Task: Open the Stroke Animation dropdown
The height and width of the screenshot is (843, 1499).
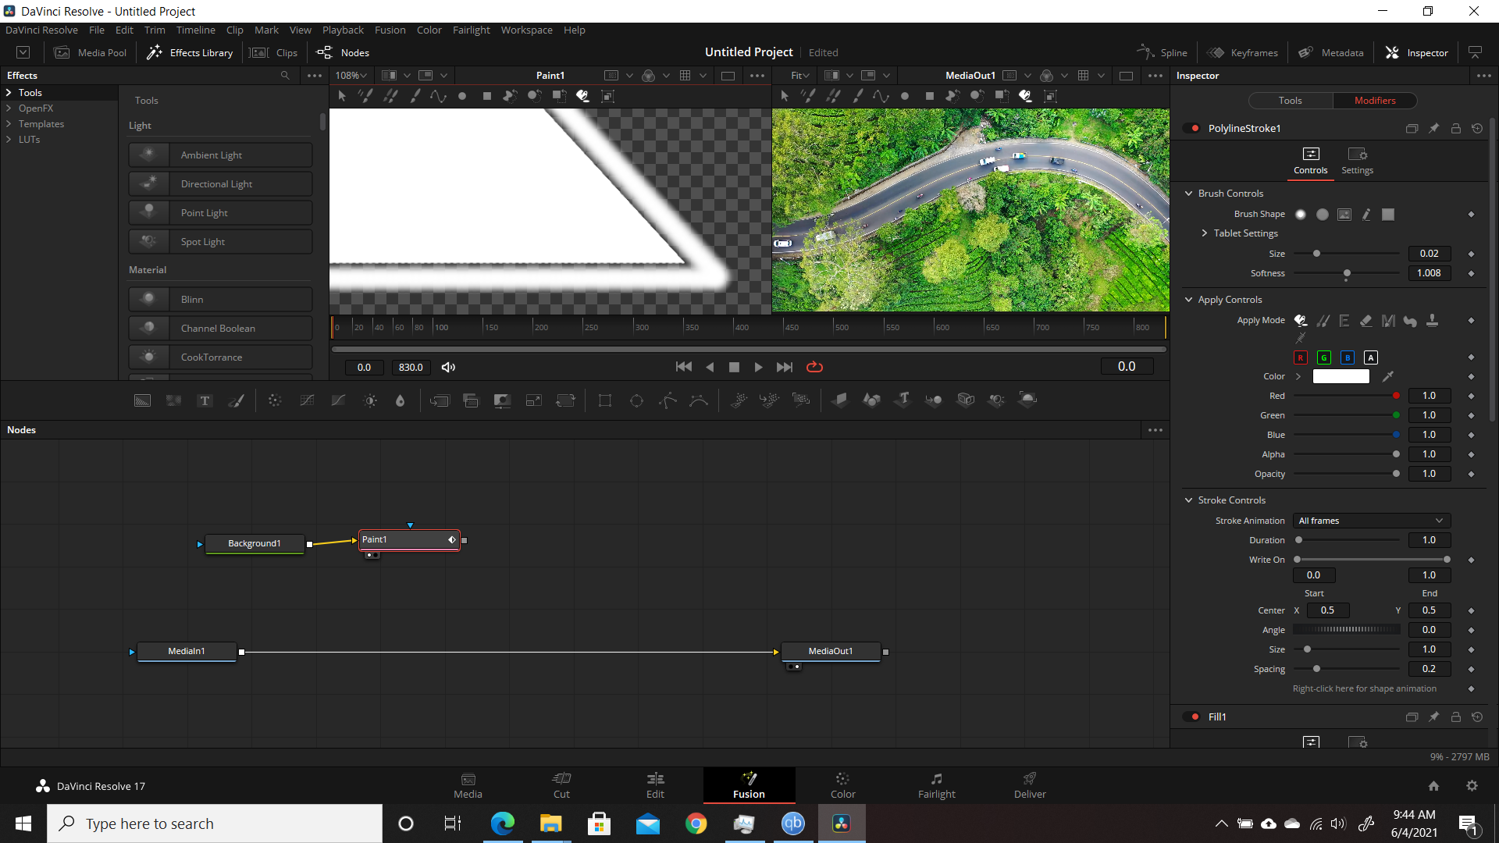Action: pos(1372,521)
